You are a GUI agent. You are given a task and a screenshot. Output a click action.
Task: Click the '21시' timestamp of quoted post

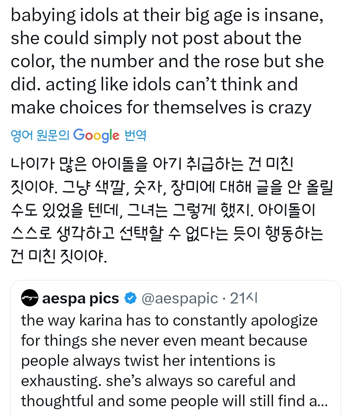coord(244,298)
